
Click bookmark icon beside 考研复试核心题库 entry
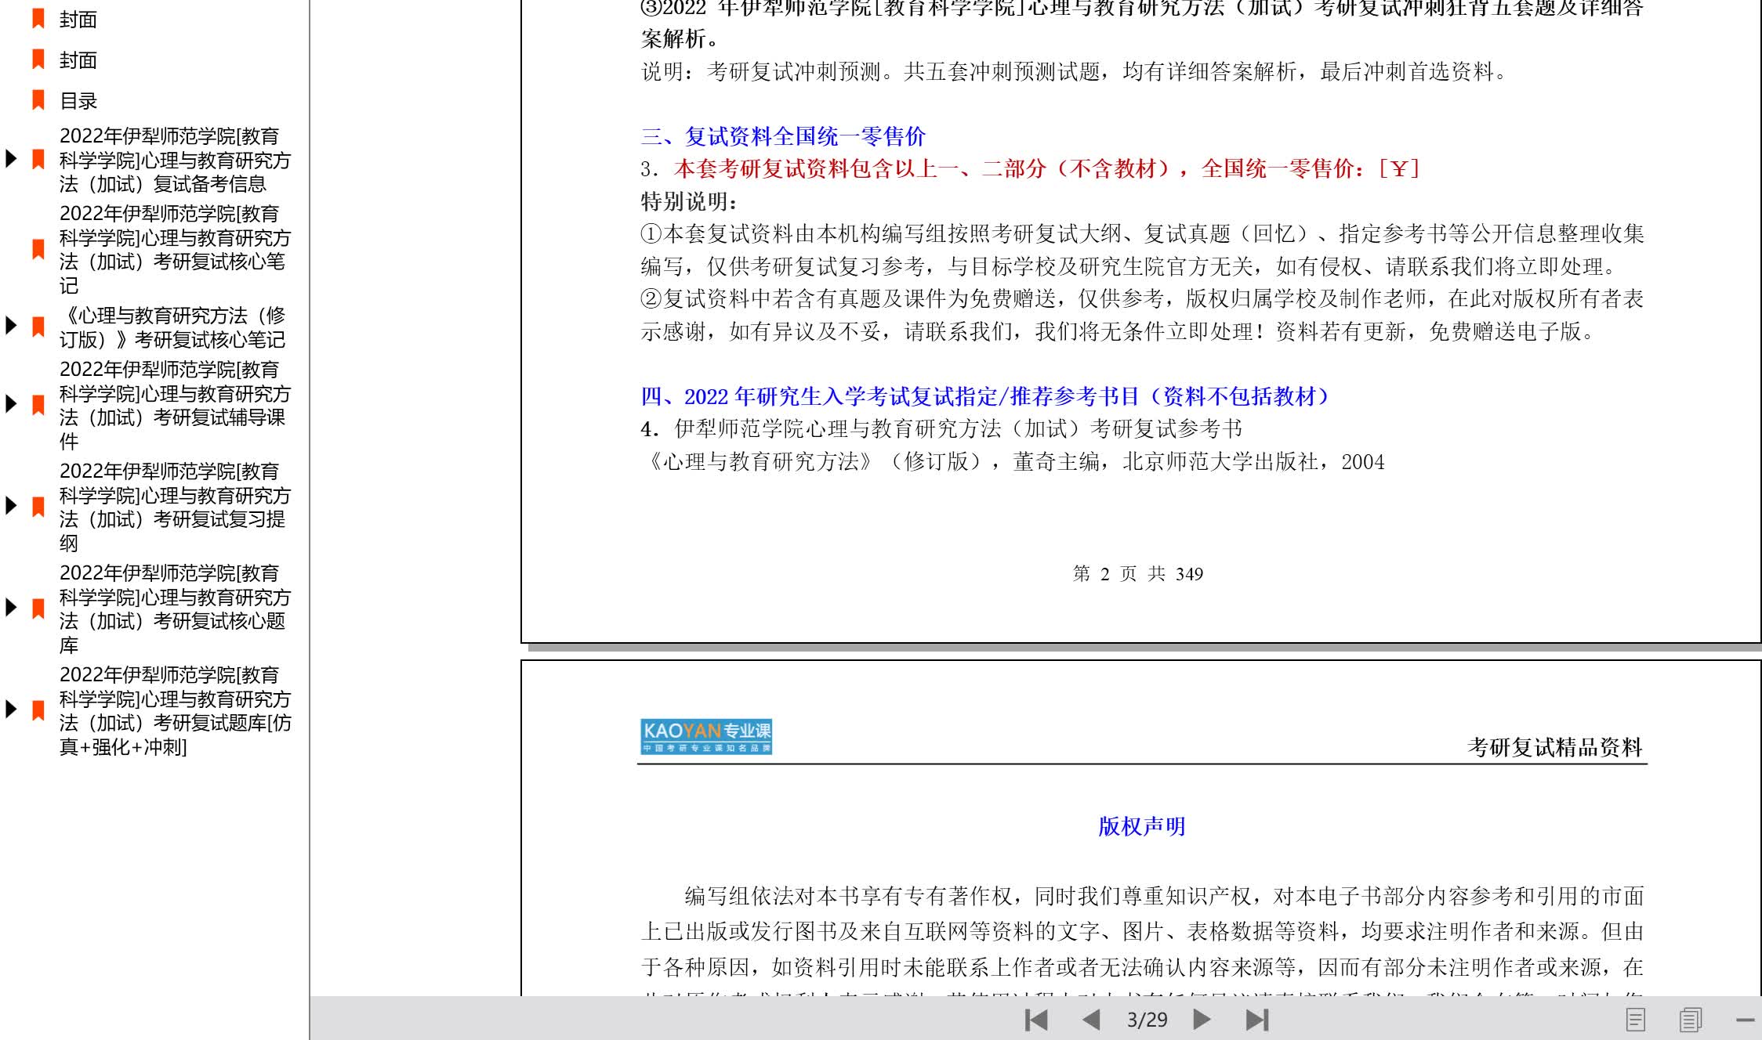(38, 608)
